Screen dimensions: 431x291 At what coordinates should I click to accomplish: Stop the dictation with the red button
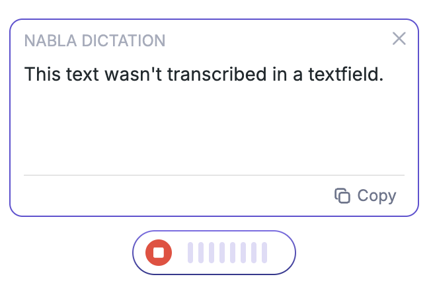(x=159, y=253)
